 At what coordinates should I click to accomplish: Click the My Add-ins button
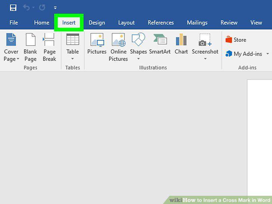(x=244, y=54)
